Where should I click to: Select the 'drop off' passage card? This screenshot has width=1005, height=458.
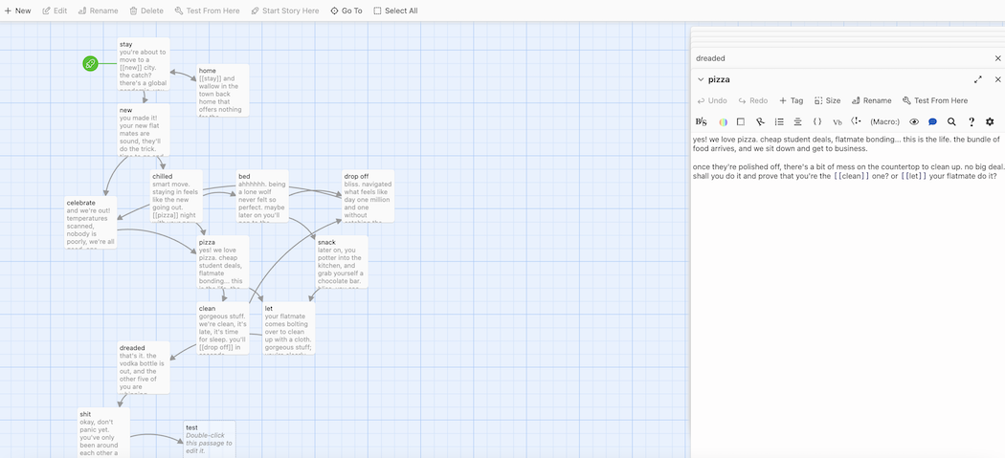pyautogui.click(x=368, y=196)
